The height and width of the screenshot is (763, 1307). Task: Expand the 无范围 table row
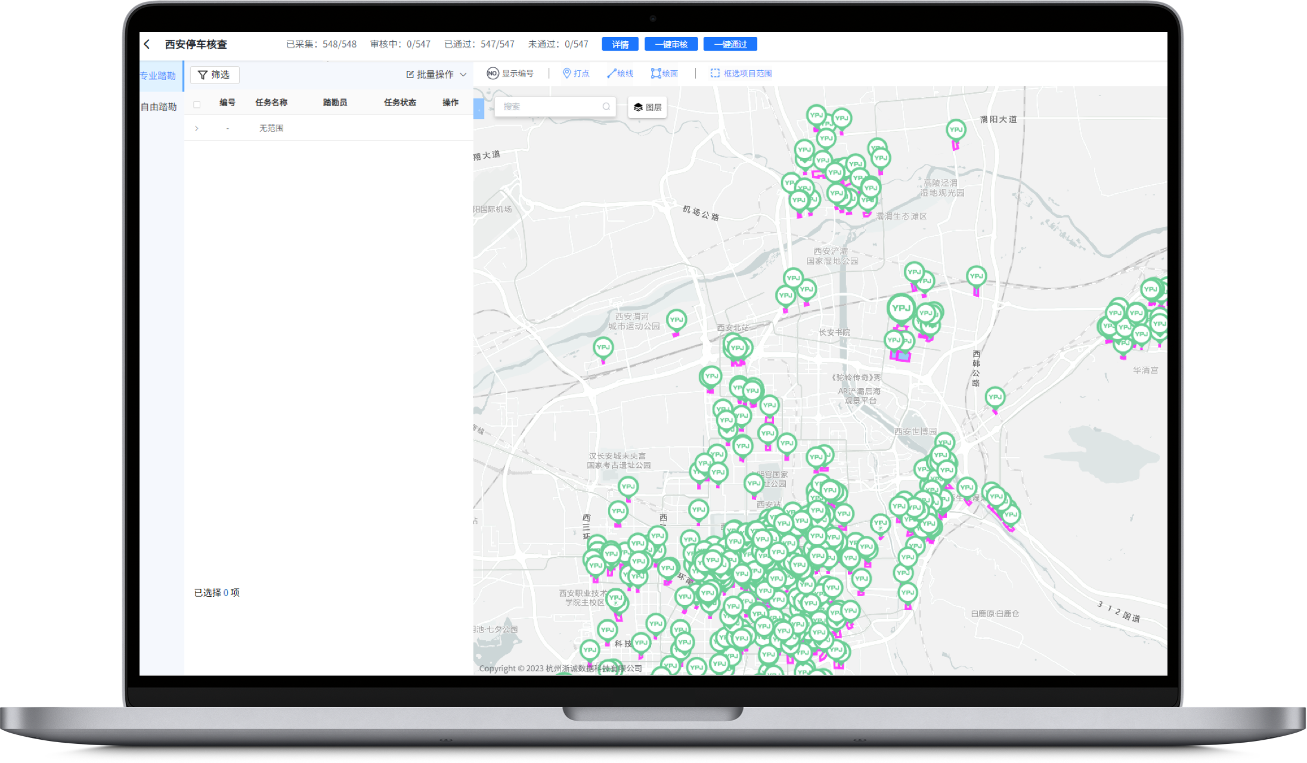[197, 128]
